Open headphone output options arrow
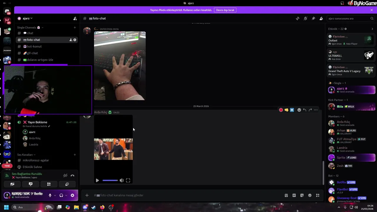Screen dimensions: 377x212 pos(66,195)
